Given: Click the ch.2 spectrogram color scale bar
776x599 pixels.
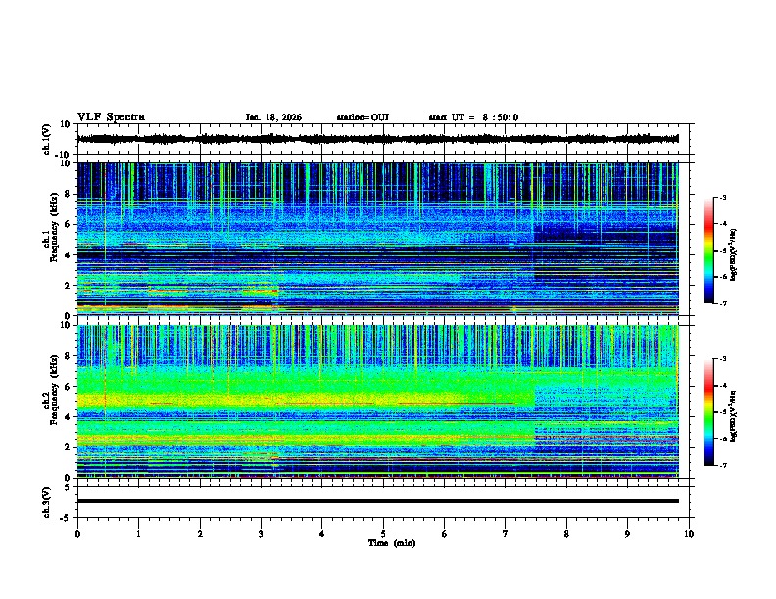Looking at the screenshot, I should tap(708, 412).
